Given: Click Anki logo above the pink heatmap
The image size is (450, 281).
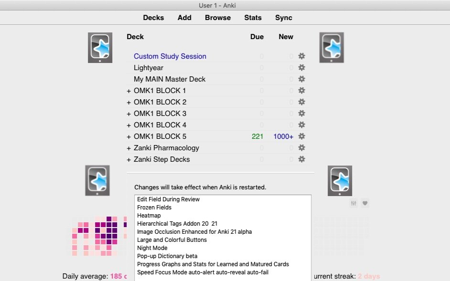Looking at the screenshot, I should [97, 180].
